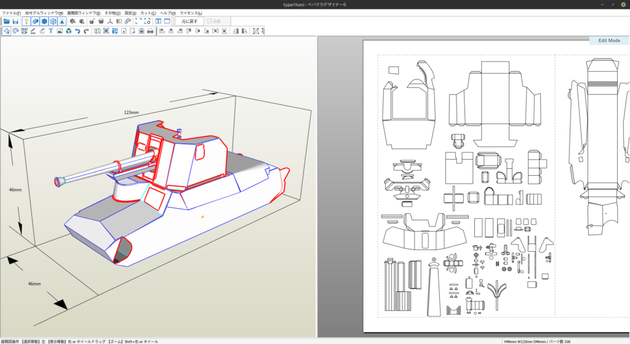Toggle Edit Mode in the unfold window
The width and height of the screenshot is (630, 344).
[608, 41]
